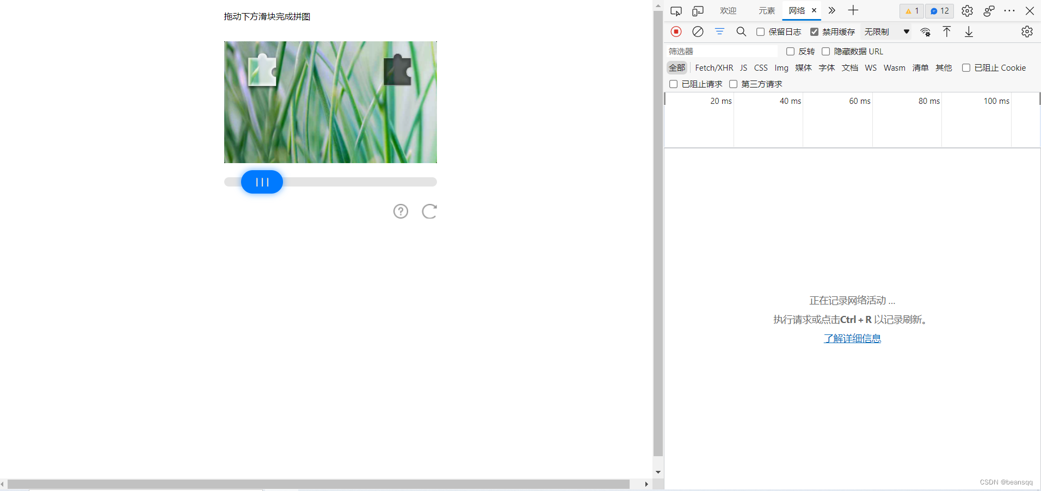Import HAR file upload arrow
This screenshot has width=1041, height=491.
click(x=947, y=32)
